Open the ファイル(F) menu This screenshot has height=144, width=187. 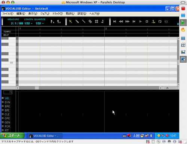tap(8, 14)
